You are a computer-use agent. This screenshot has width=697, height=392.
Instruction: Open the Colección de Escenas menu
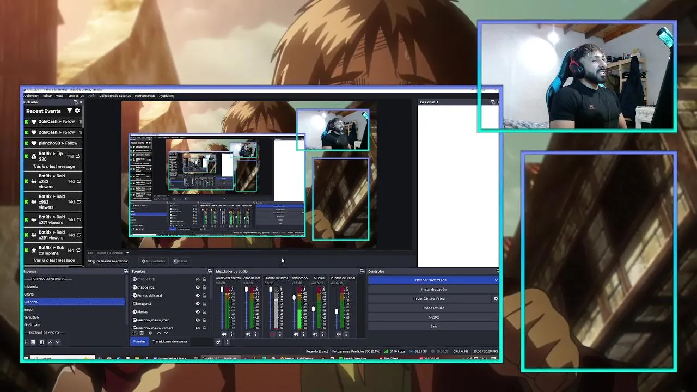coord(114,96)
